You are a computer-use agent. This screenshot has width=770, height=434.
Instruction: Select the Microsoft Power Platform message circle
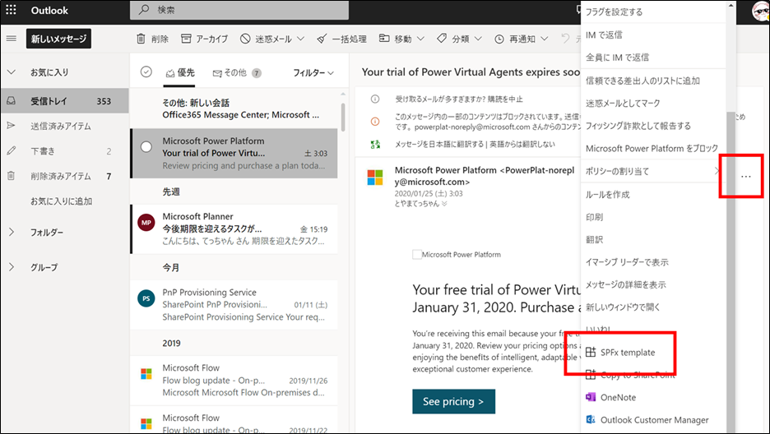pos(146,146)
